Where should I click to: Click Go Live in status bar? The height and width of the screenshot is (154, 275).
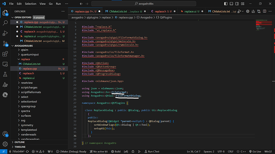[255, 152]
